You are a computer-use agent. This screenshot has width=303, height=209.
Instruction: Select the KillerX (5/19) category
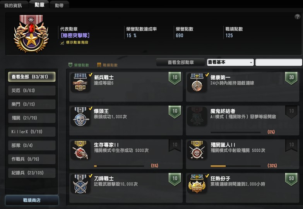coord(32,132)
